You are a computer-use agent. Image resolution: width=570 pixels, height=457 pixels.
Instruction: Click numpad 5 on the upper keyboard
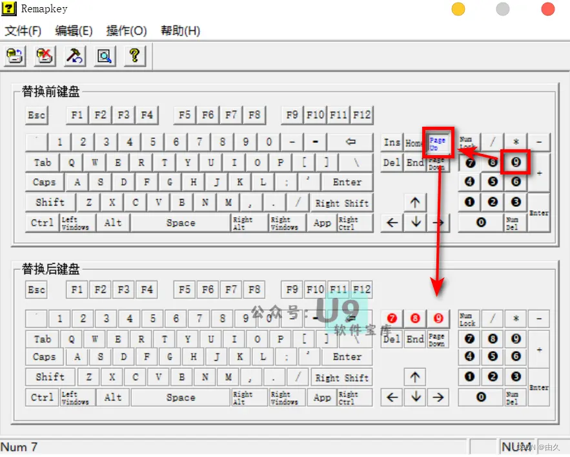tap(493, 182)
